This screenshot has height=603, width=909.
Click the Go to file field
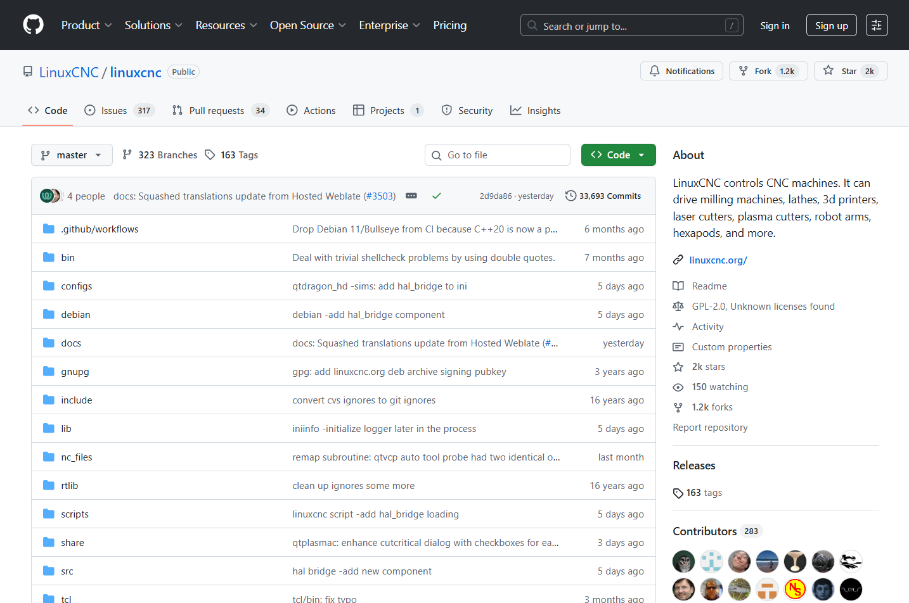point(498,155)
